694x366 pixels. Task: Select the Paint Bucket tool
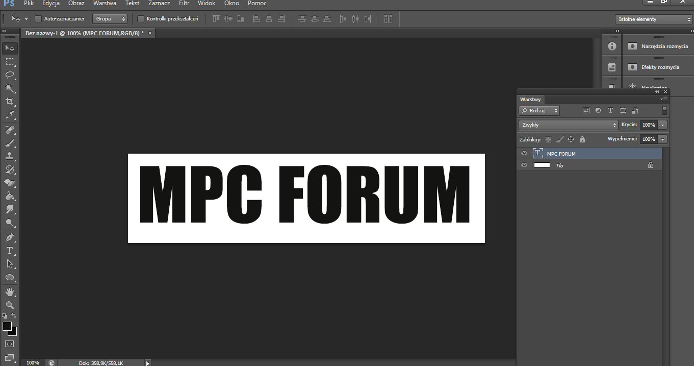pyautogui.click(x=10, y=196)
